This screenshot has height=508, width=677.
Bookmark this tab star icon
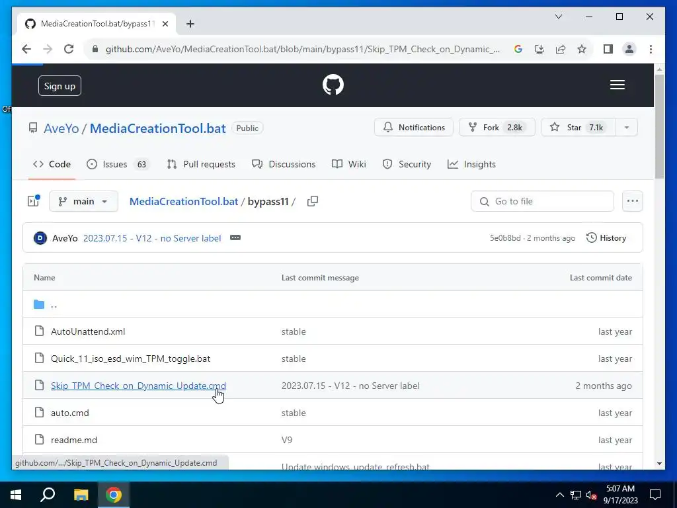582,49
